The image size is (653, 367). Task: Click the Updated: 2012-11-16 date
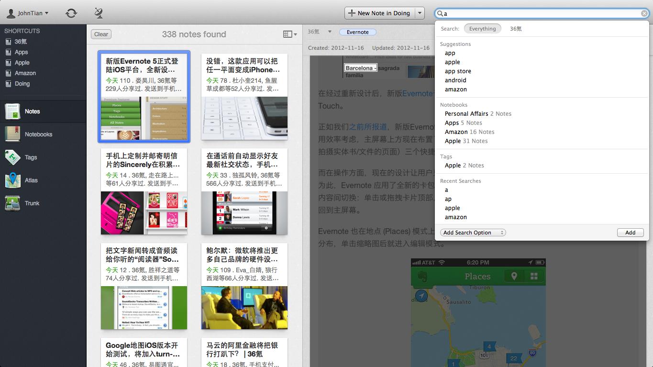point(400,48)
